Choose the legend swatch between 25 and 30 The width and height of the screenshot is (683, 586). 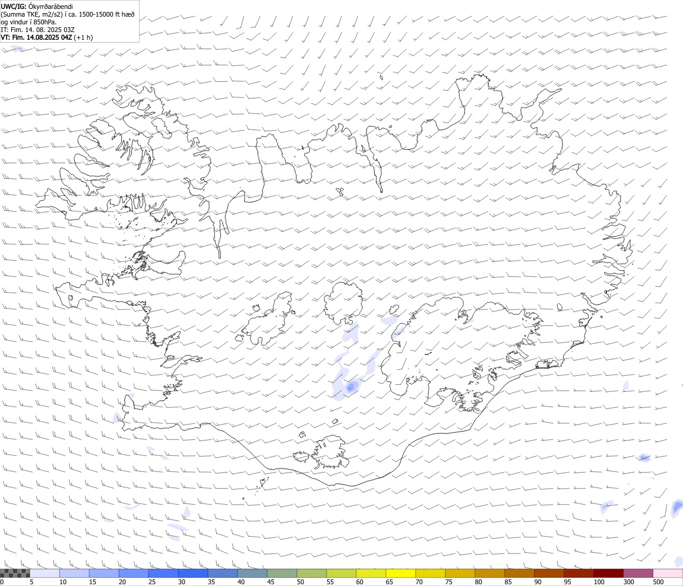click(163, 573)
